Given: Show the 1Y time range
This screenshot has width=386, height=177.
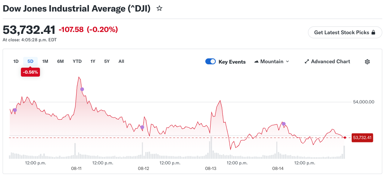Looking at the screenshot, I should 93,61.
